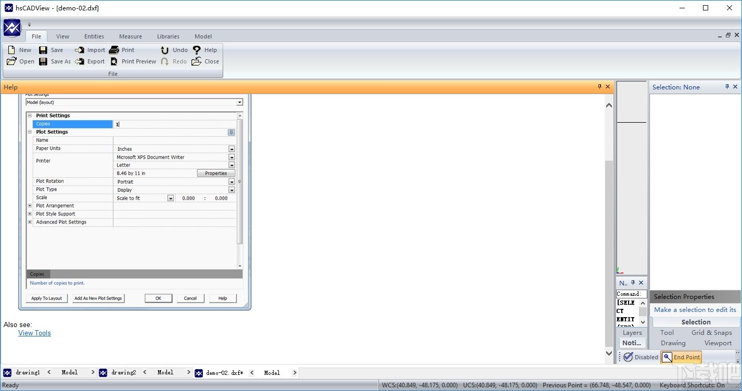
Task: Switch to the drawing2 document tab
Action: coord(124,372)
